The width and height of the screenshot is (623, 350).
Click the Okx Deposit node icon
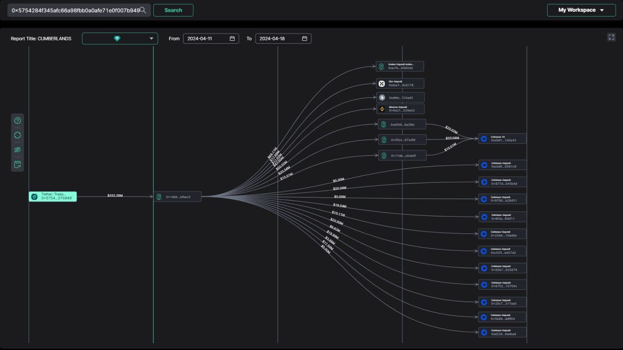382,84
